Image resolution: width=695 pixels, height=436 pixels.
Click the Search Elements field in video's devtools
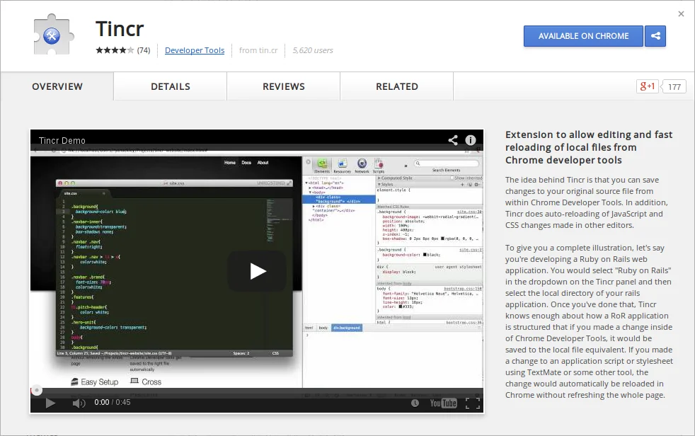pyautogui.click(x=447, y=163)
